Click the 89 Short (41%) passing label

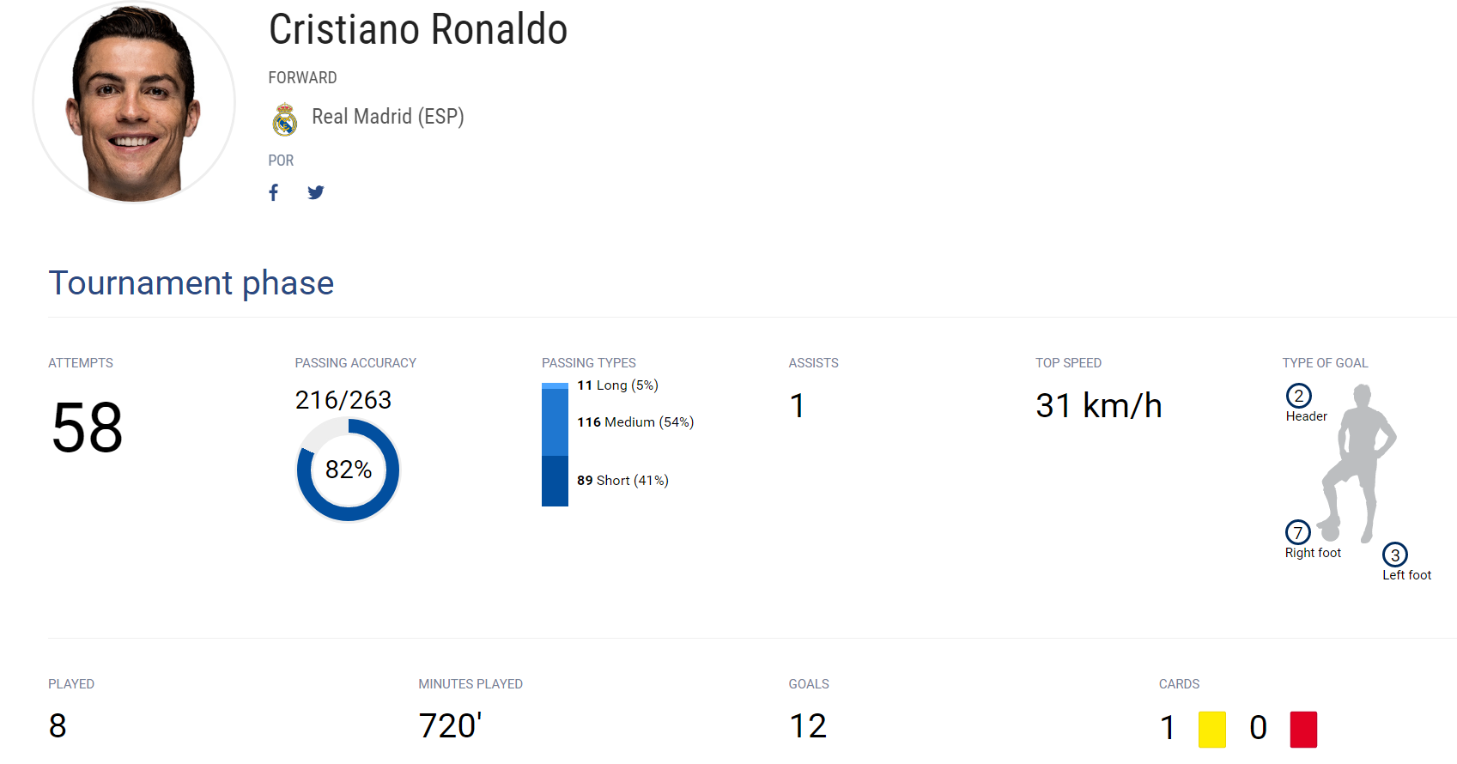point(622,481)
